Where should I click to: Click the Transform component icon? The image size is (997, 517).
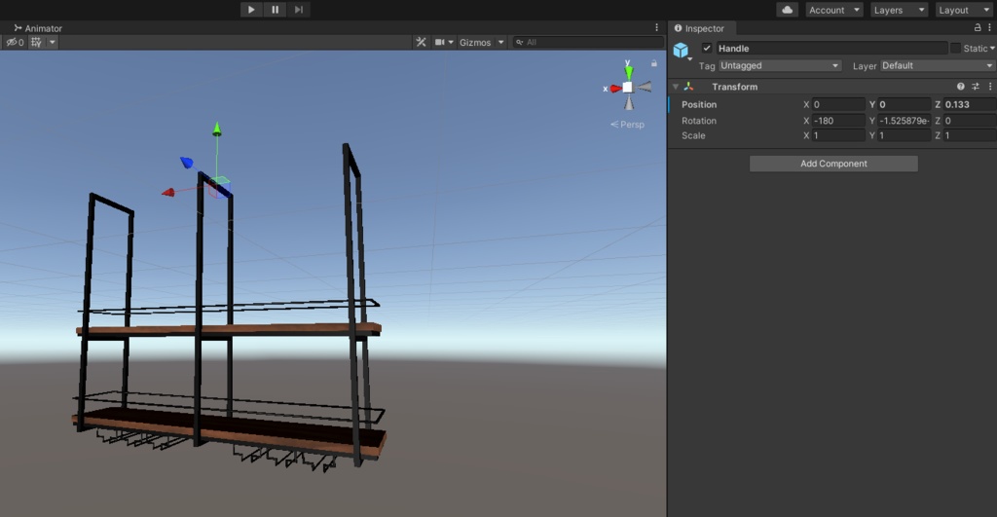[x=688, y=87]
